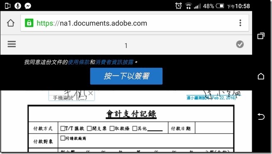
Task: Click the page number 1 indicator
Action: pos(126,46)
